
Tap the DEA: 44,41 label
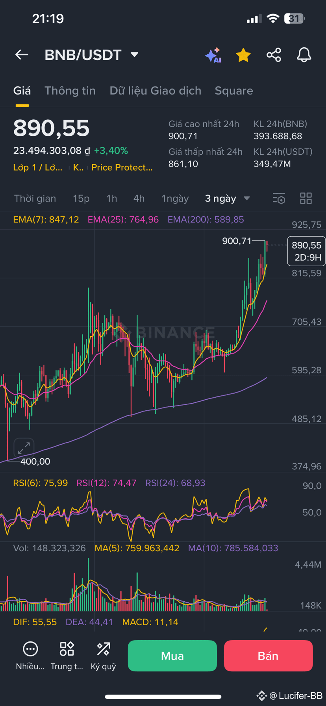(89, 622)
